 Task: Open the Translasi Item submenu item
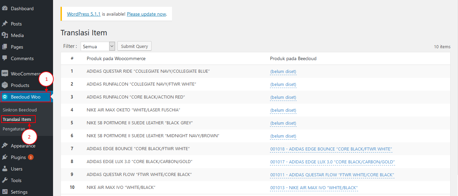tap(17, 119)
